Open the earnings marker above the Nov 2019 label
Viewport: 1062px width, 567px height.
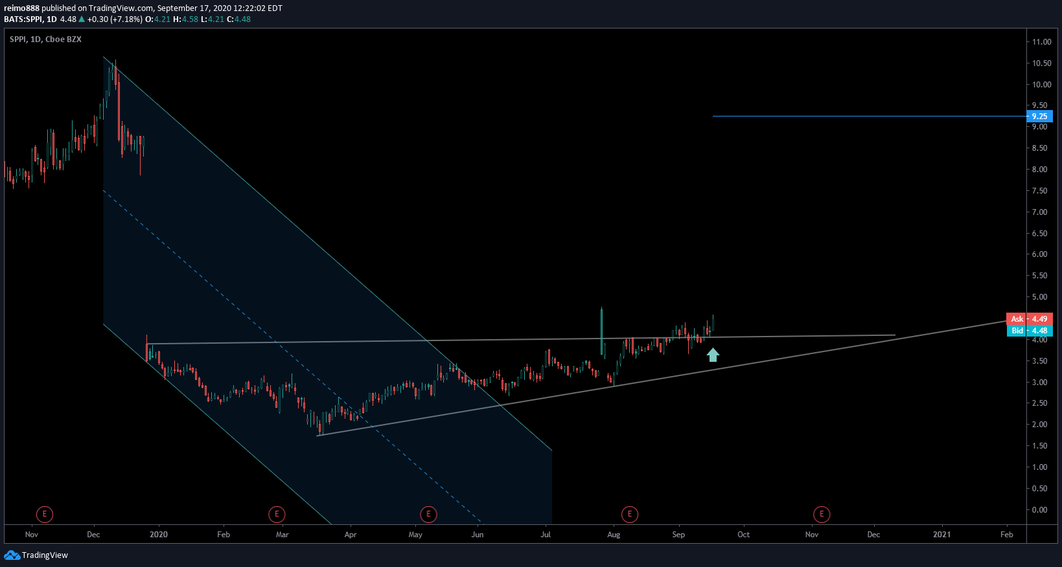pos(45,515)
